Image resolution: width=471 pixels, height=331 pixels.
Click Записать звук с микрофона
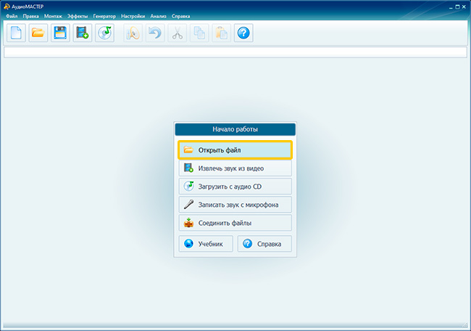click(236, 205)
